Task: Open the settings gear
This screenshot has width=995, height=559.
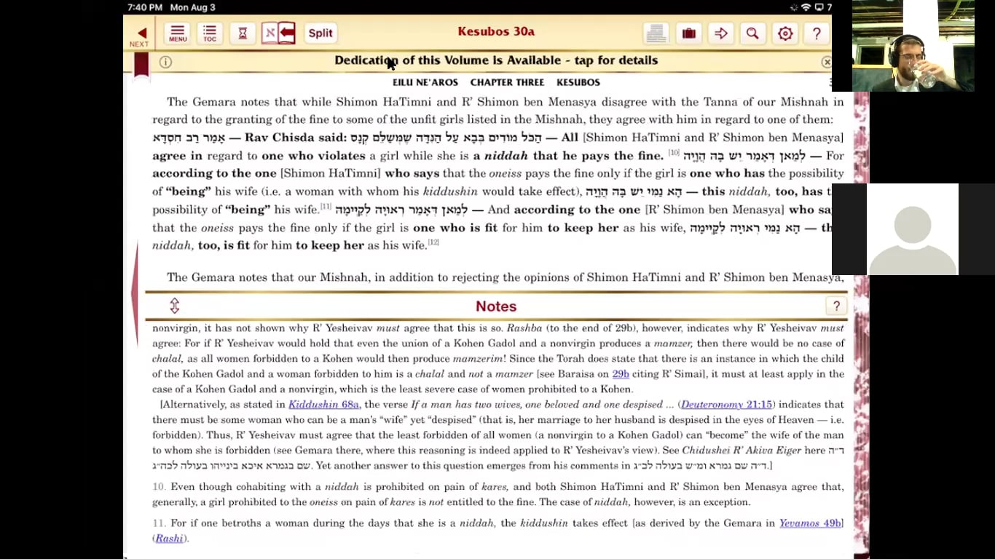Action: coord(785,33)
